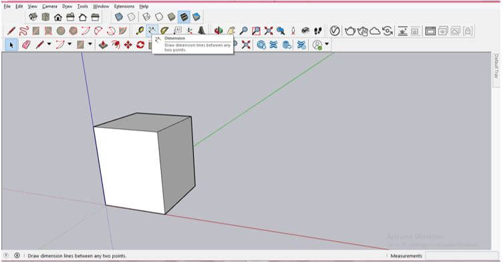
Task: Expand the Line tools dropdown arrow
Action: pos(49,44)
